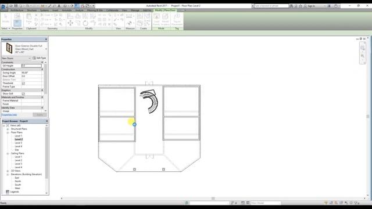
Task: Toggle the Properties palette icon in ribbon
Action: coord(17,23)
